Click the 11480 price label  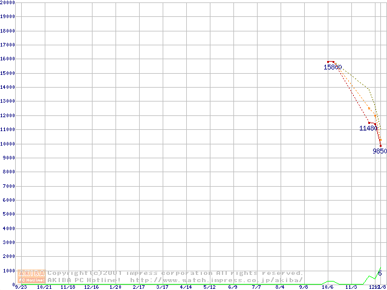pyautogui.click(x=368, y=128)
